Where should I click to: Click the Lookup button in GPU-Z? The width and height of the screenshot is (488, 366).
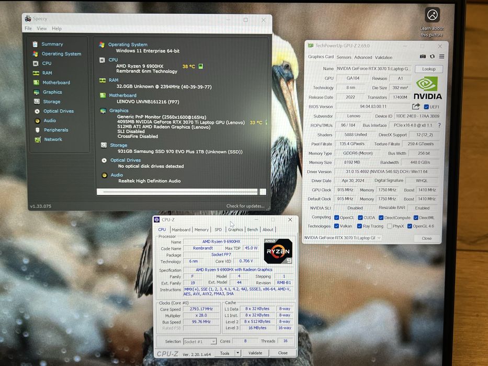click(x=428, y=69)
